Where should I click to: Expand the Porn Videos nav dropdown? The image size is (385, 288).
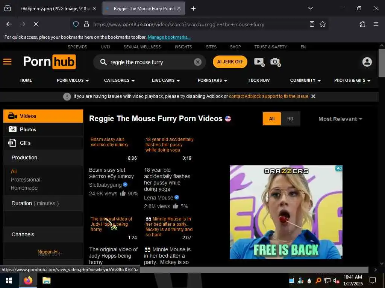[73, 80]
